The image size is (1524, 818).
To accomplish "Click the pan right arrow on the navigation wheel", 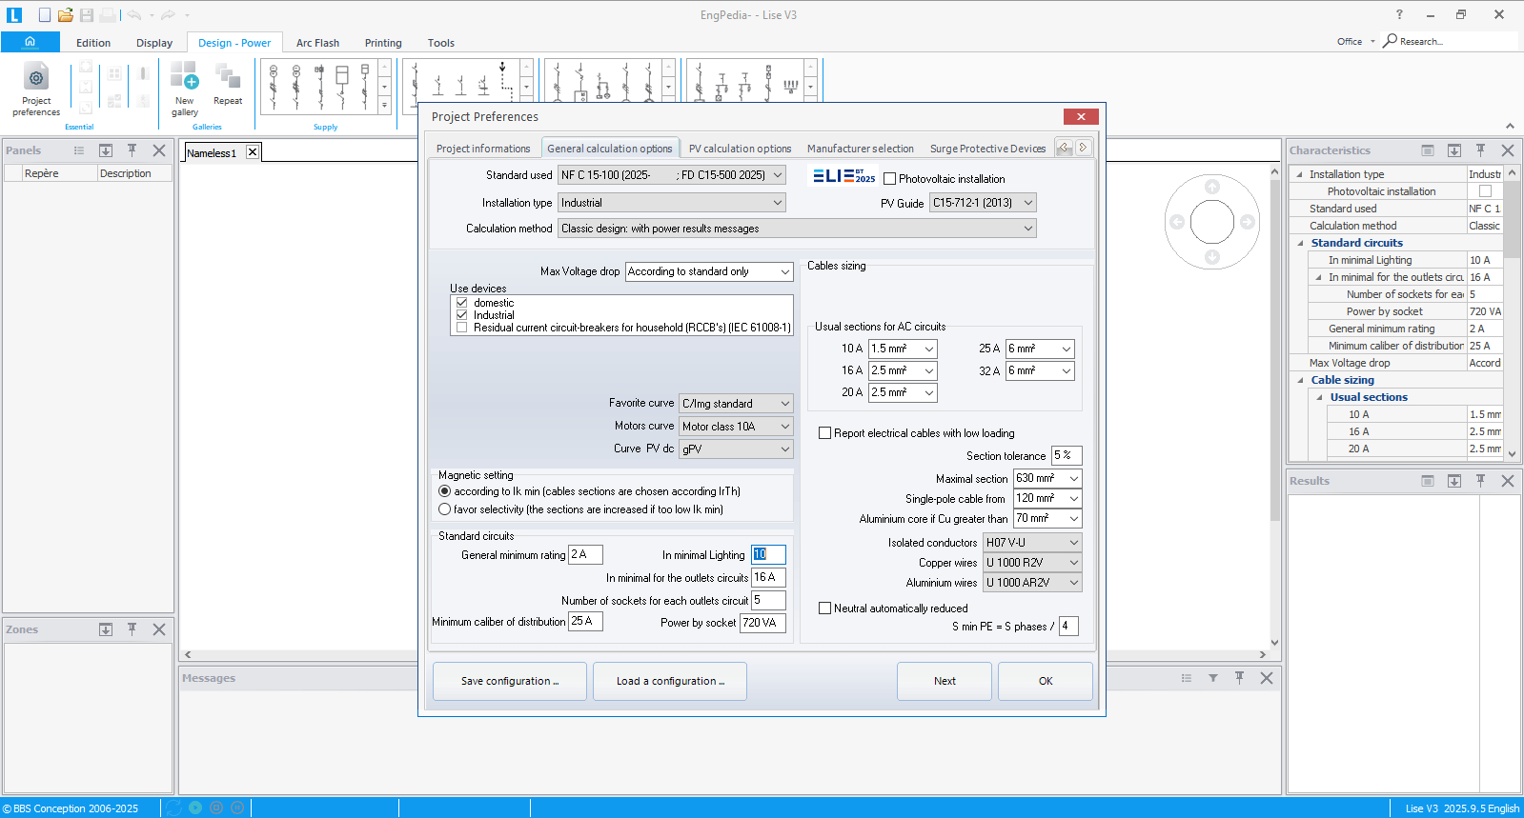I will tap(1248, 222).
